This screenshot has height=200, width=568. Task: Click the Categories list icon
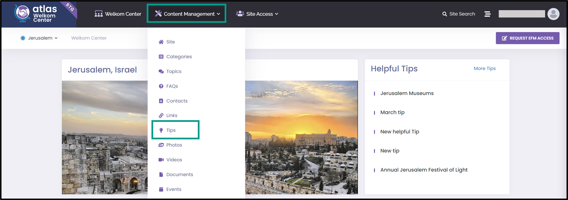tap(161, 57)
